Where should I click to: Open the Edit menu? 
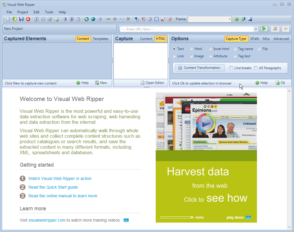(36, 12)
